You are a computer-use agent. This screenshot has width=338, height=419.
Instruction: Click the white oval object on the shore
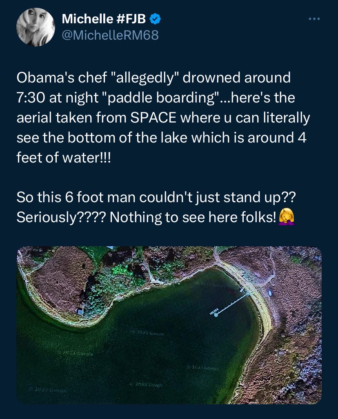point(270,293)
